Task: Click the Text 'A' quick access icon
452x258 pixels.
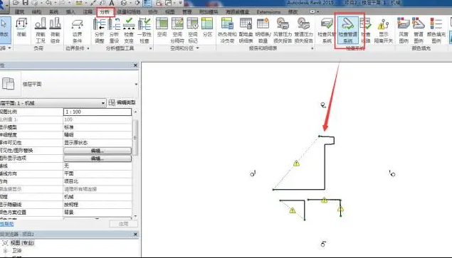Action: point(112,3)
